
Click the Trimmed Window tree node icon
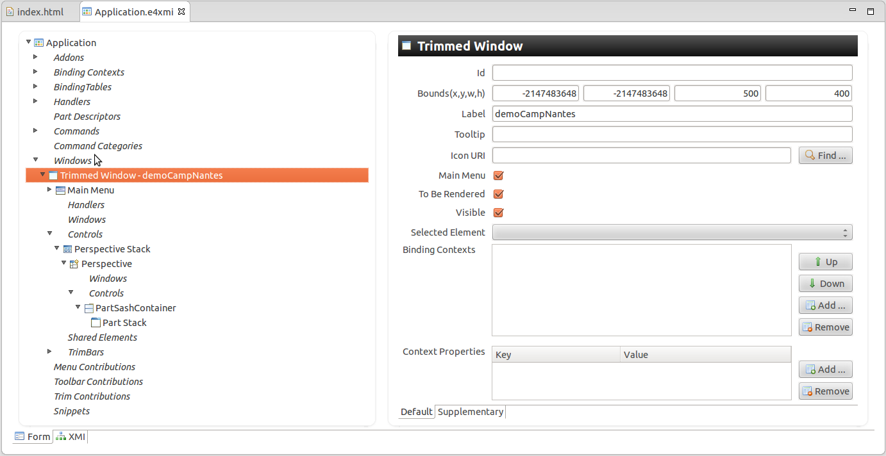click(x=53, y=175)
